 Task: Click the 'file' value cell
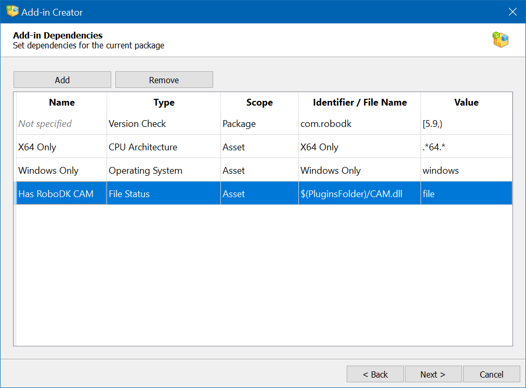coord(466,193)
